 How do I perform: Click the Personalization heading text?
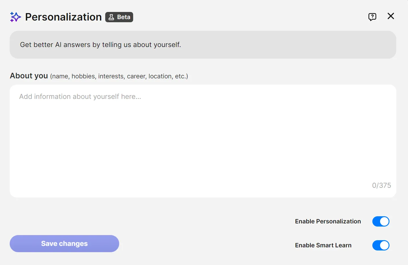[x=63, y=17]
